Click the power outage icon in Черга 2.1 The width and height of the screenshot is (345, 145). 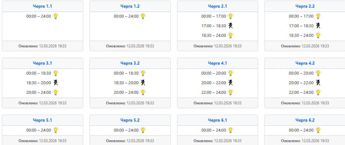230,26
